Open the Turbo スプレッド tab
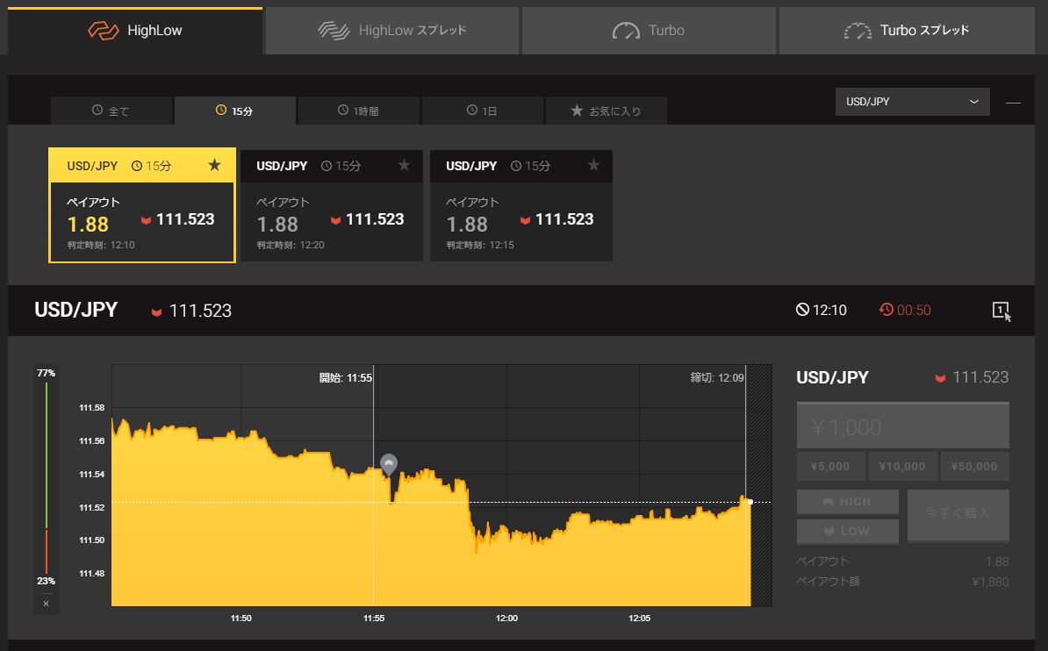Image resolution: width=1048 pixels, height=651 pixels. click(907, 31)
